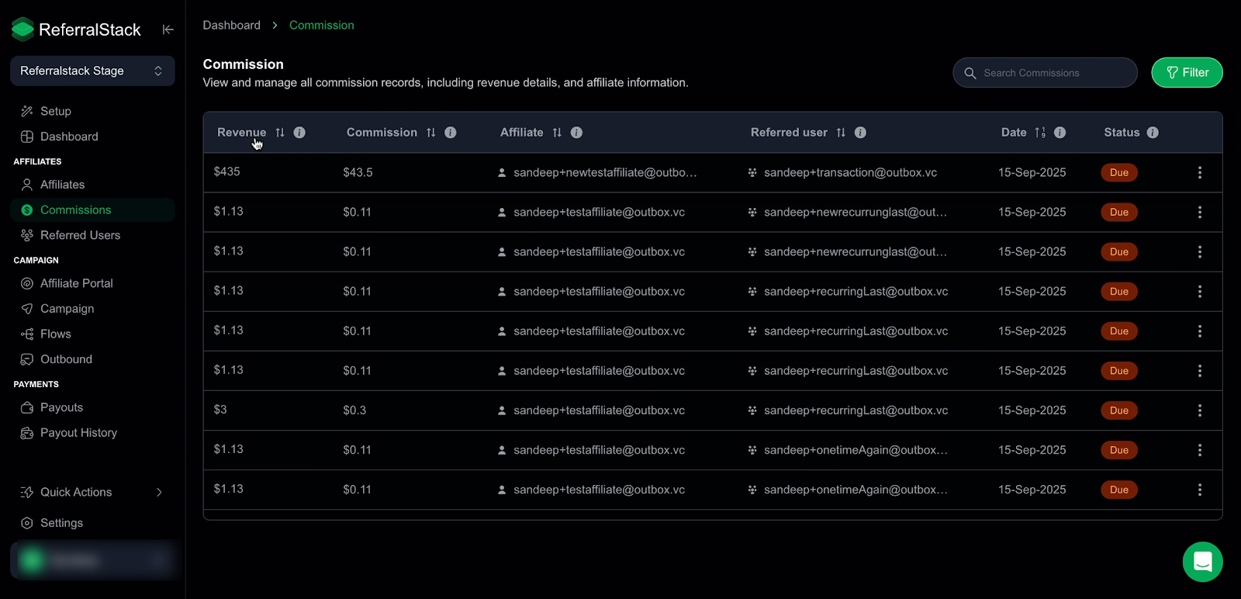Expand the Quick Actions chevron
The width and height of the screenshot is (1241, 599).
click(159, 492)
